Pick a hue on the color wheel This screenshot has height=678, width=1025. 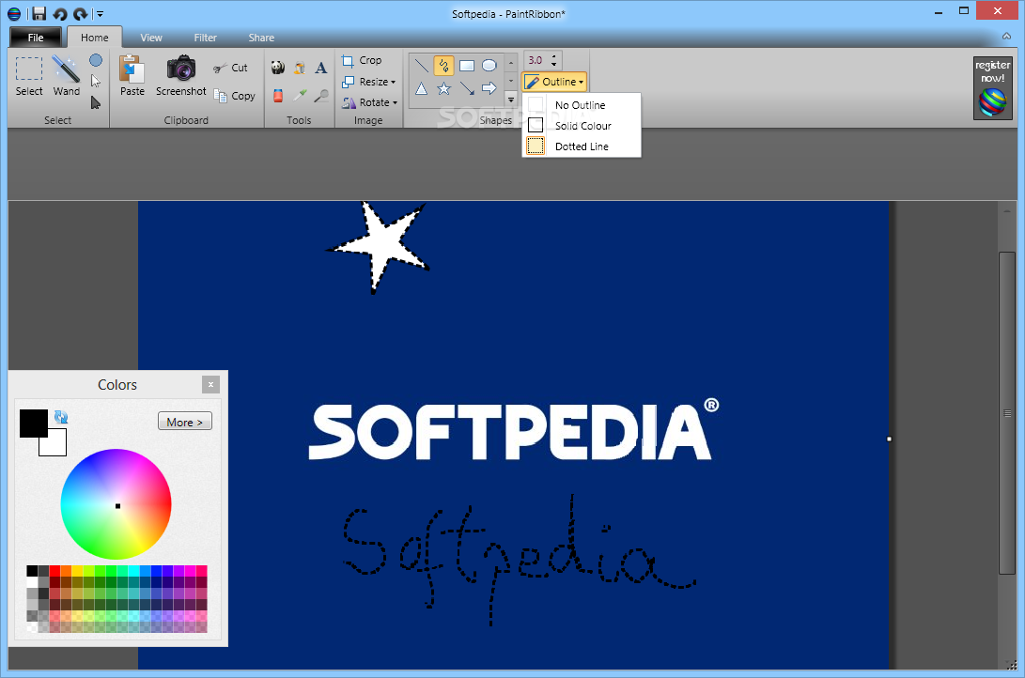coord(116,504)
